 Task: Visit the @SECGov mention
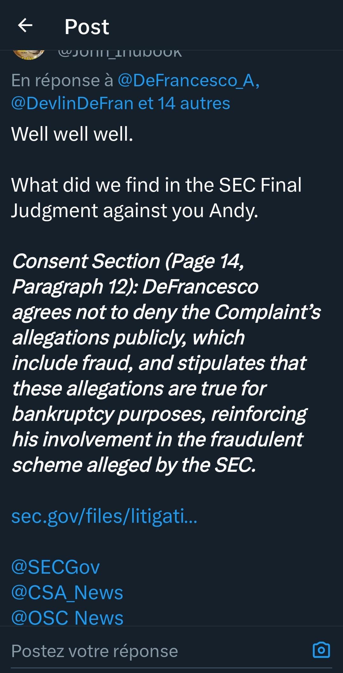point(56,567)
